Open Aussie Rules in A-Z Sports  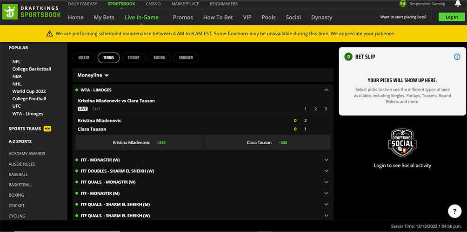[x=22, y=164]
